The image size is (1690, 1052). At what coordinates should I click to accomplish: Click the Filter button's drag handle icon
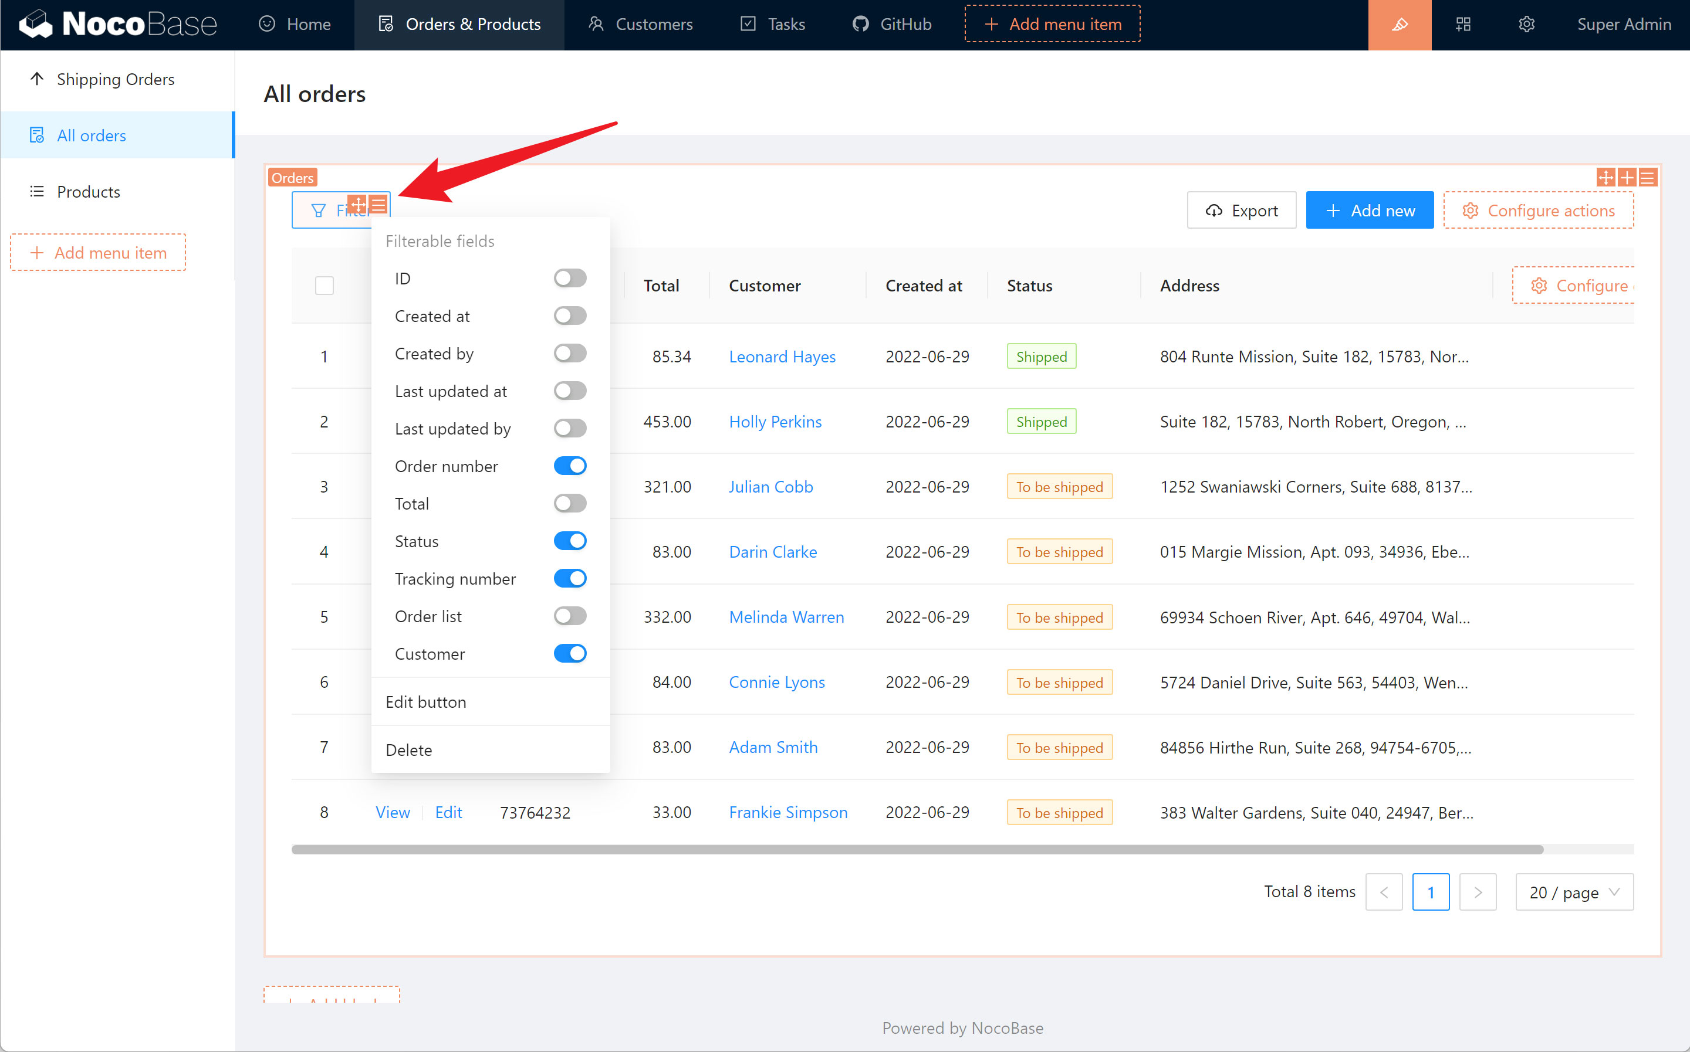(x=358, y=205)
